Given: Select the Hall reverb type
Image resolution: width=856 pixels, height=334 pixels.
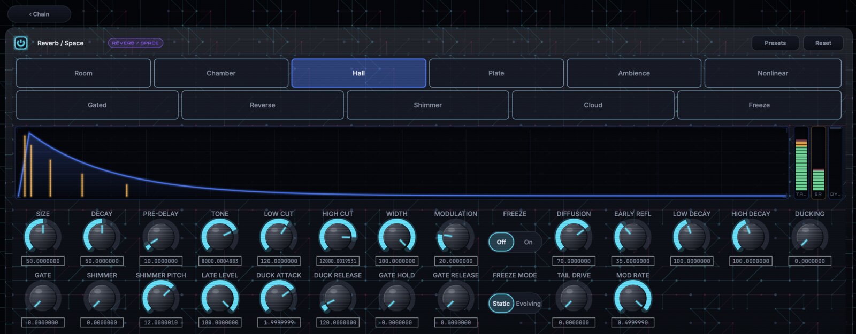Looking at the screenshot, I should (358, 73).
